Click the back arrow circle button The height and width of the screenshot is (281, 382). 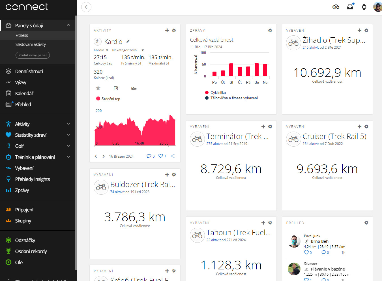(86, 7)
